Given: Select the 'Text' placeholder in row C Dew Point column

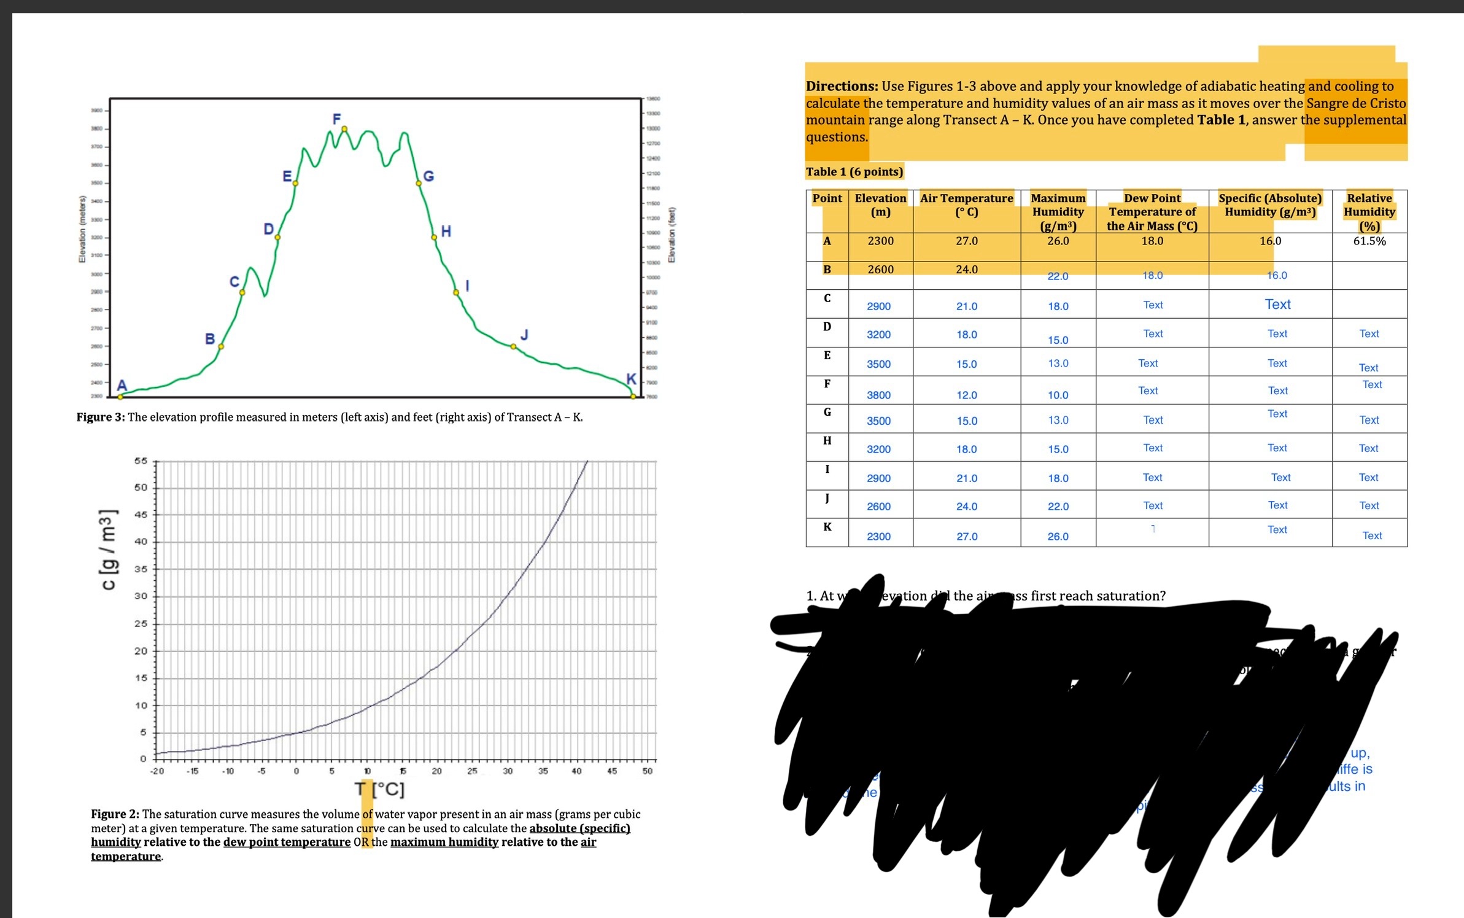Looking at the screenshot, I should coord(1153,305).
